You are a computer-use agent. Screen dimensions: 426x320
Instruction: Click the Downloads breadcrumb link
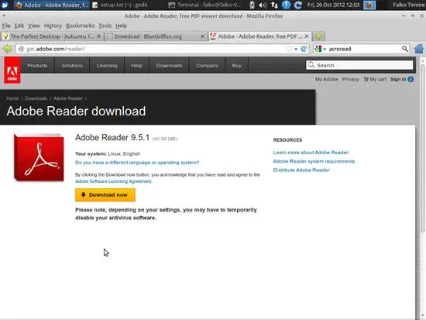[36, 98]
